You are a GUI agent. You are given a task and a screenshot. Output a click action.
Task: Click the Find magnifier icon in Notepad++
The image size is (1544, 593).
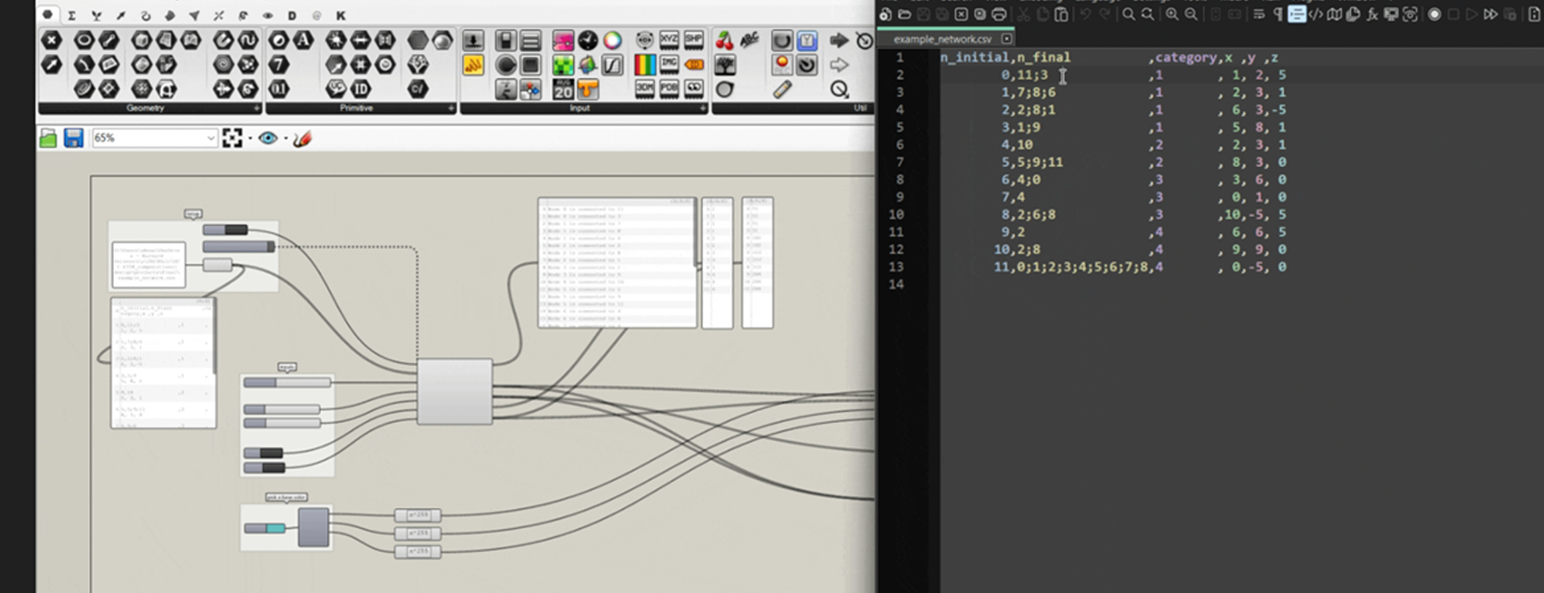(1128, 14)
